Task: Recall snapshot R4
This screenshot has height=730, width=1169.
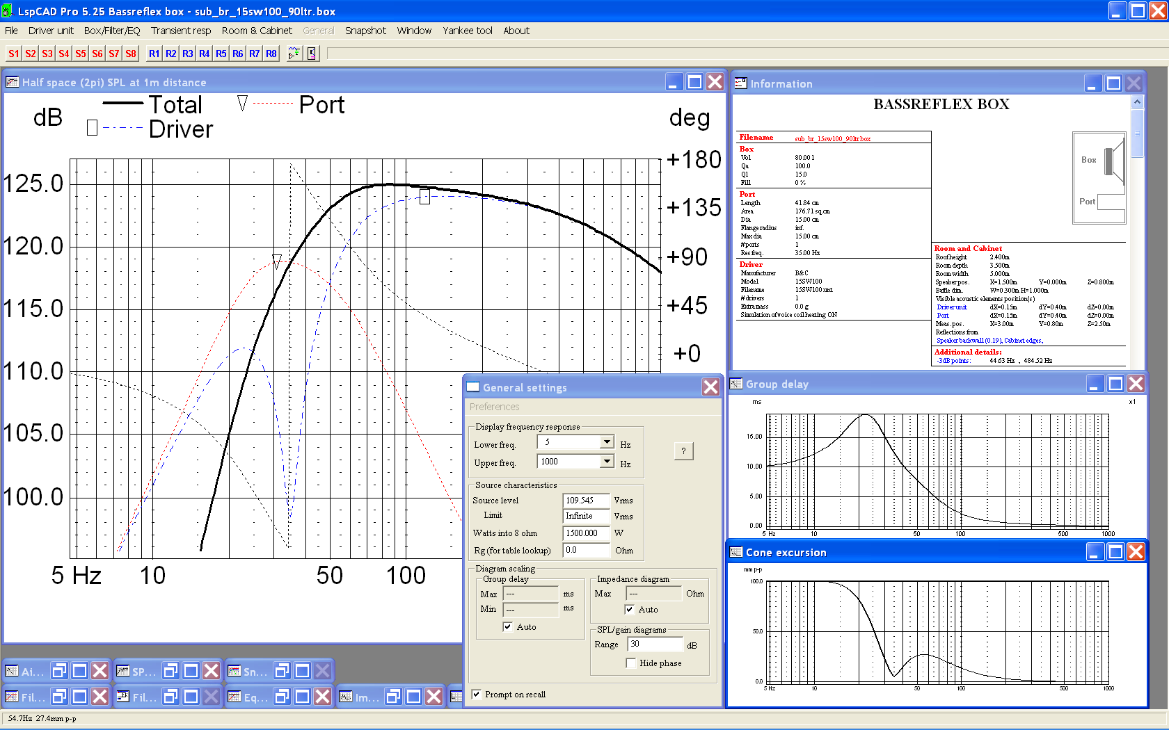Action: tap(205, 54)
